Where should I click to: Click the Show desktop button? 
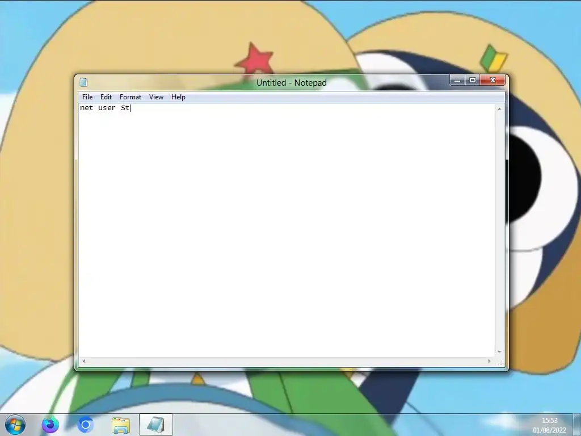[x=577, y=425]
